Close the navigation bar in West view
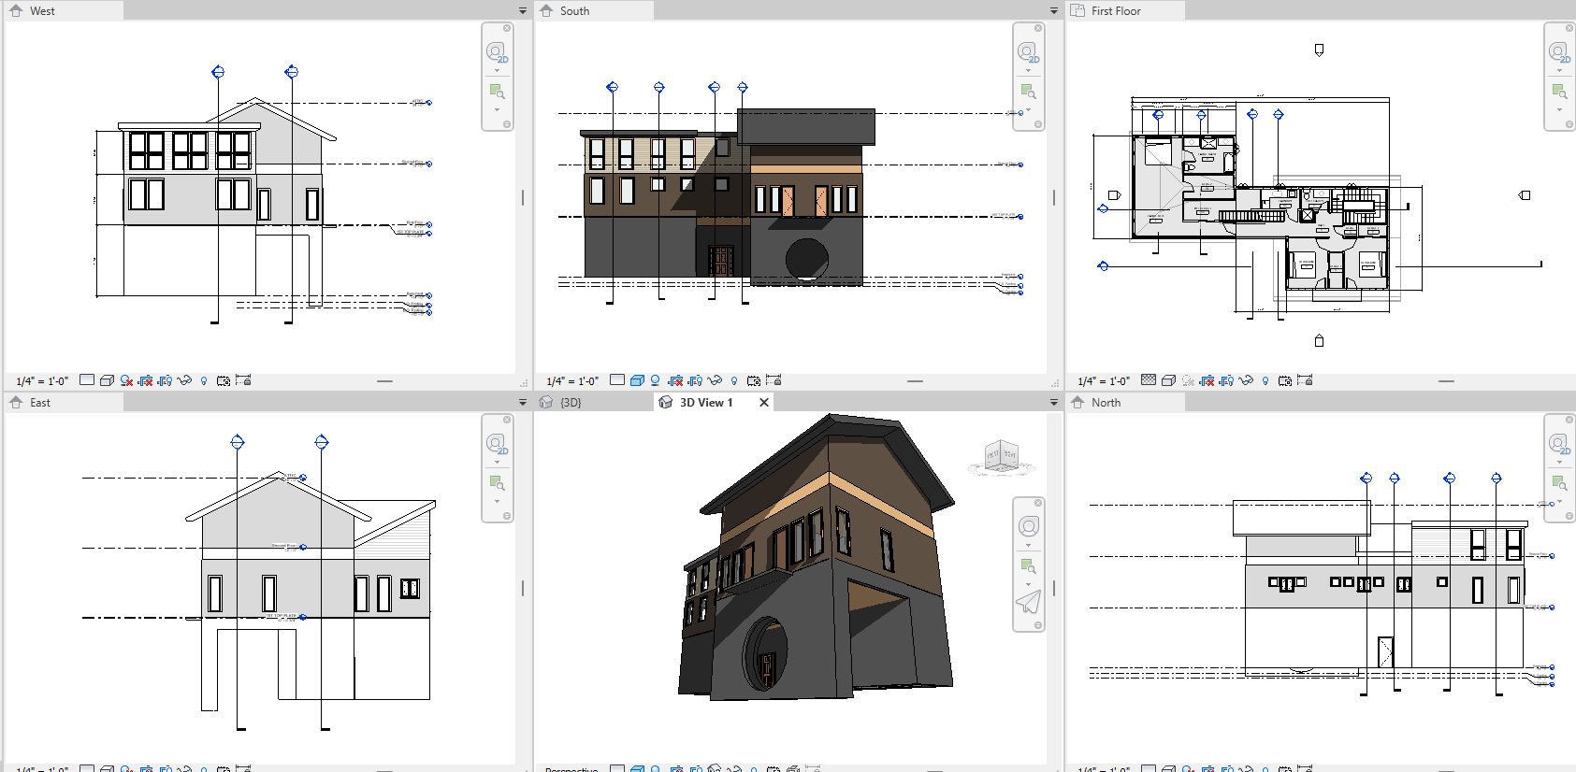1576x772 pixels. click(x=507, y=28)
